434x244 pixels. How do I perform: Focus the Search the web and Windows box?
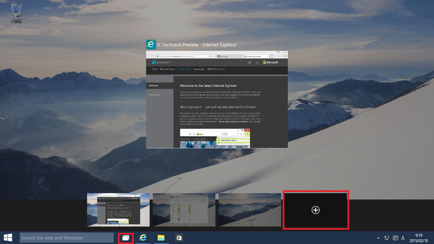[x=67, y=237]
